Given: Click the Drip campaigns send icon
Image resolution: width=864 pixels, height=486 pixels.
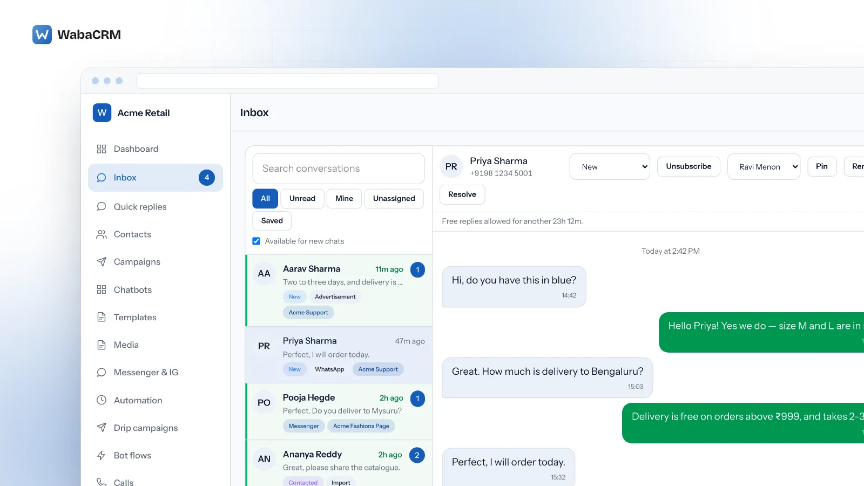Looking at the screenshot, I should point(102,428).
